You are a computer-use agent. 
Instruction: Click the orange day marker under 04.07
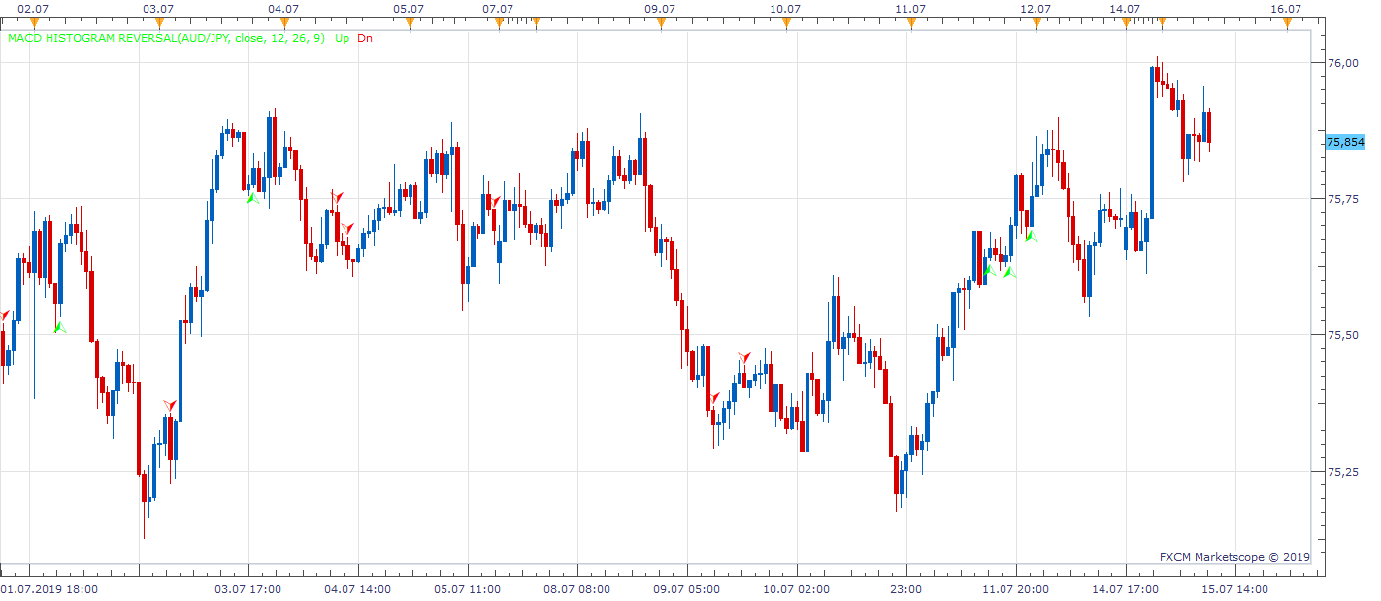pyautogui.click(x=283, y=23)
